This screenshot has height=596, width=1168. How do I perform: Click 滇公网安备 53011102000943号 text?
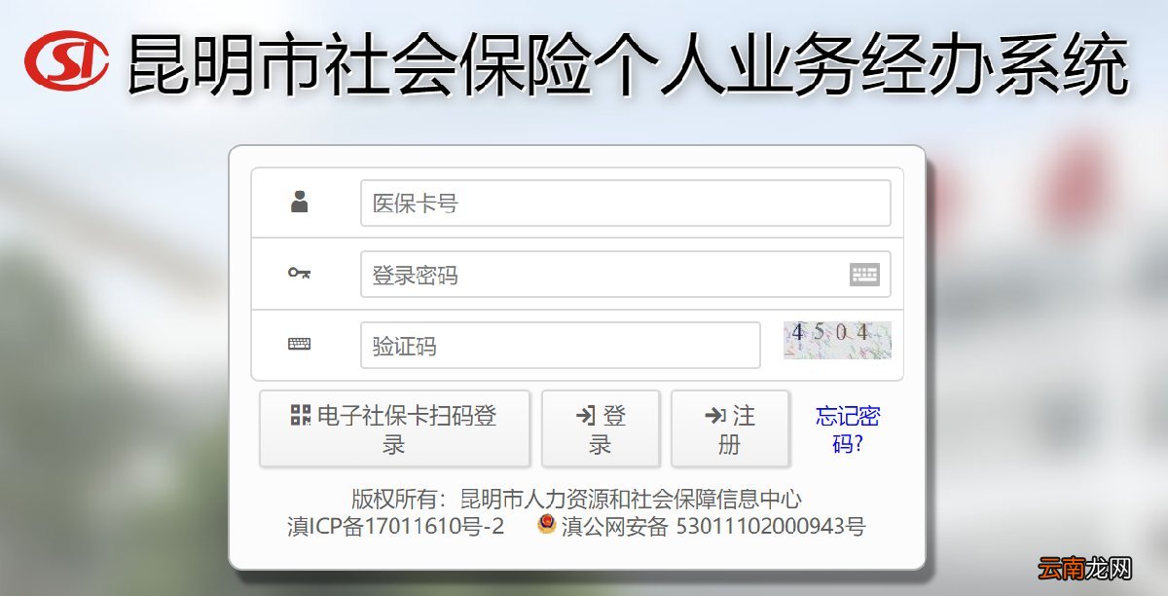click(713, 527)
